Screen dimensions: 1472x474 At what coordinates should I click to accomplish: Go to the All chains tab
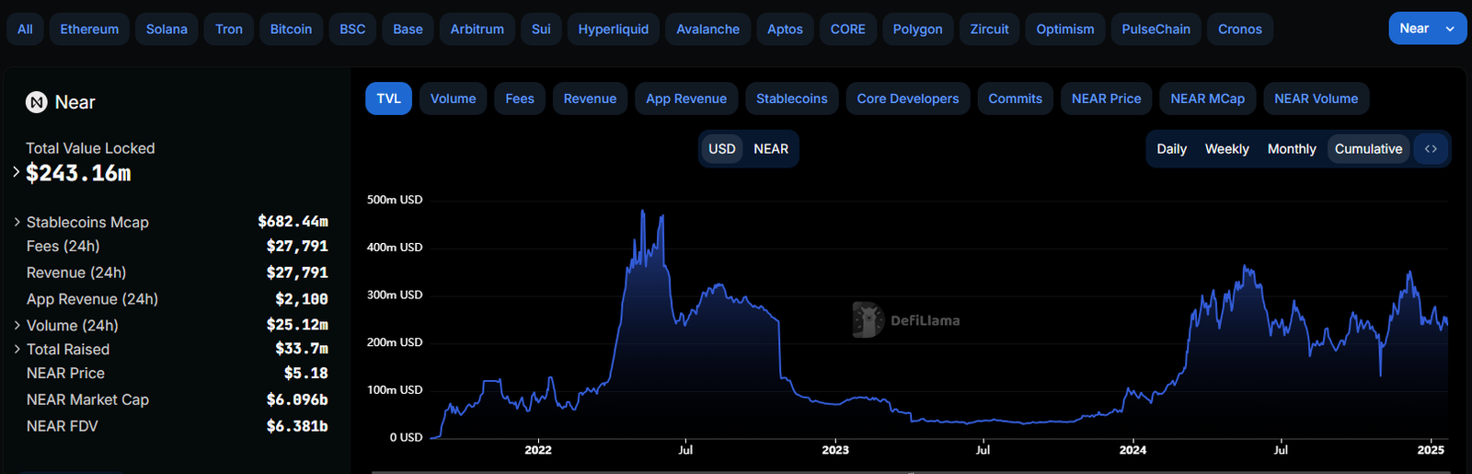tap(25, 29)
